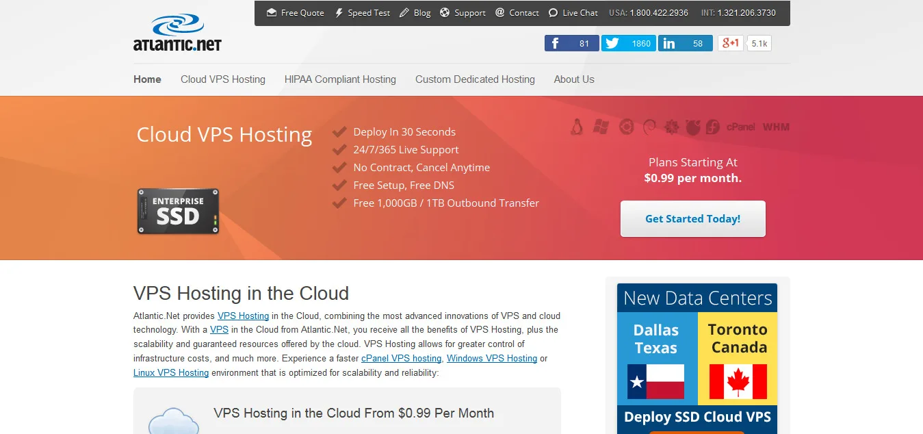
Task: Open the About Us menu
Action: point(574,79)
